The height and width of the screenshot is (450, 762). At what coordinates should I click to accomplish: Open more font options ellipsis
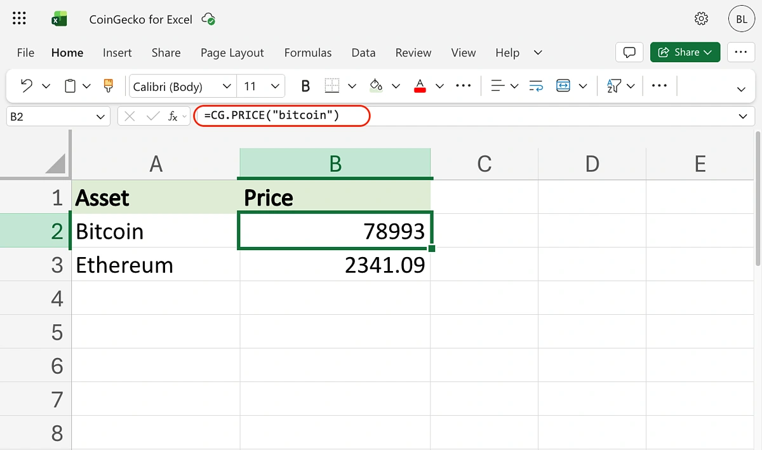[x=464, y=86]
